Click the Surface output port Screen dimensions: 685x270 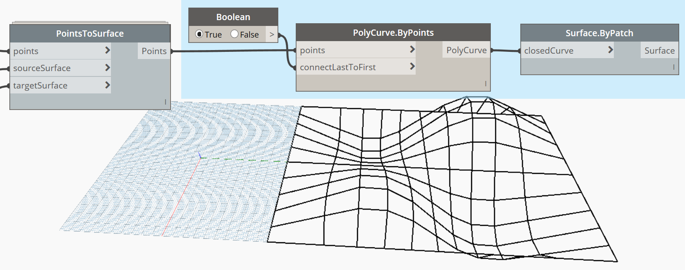click(x=659, y=51)
